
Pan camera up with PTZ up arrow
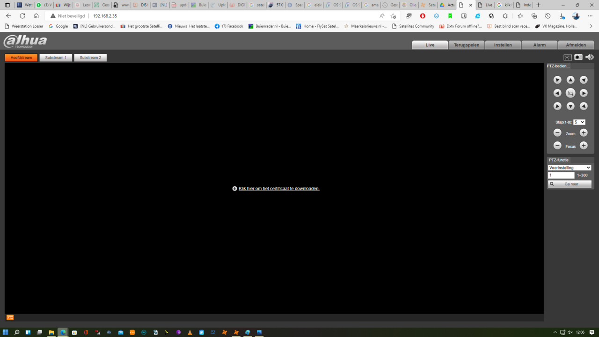570,80
